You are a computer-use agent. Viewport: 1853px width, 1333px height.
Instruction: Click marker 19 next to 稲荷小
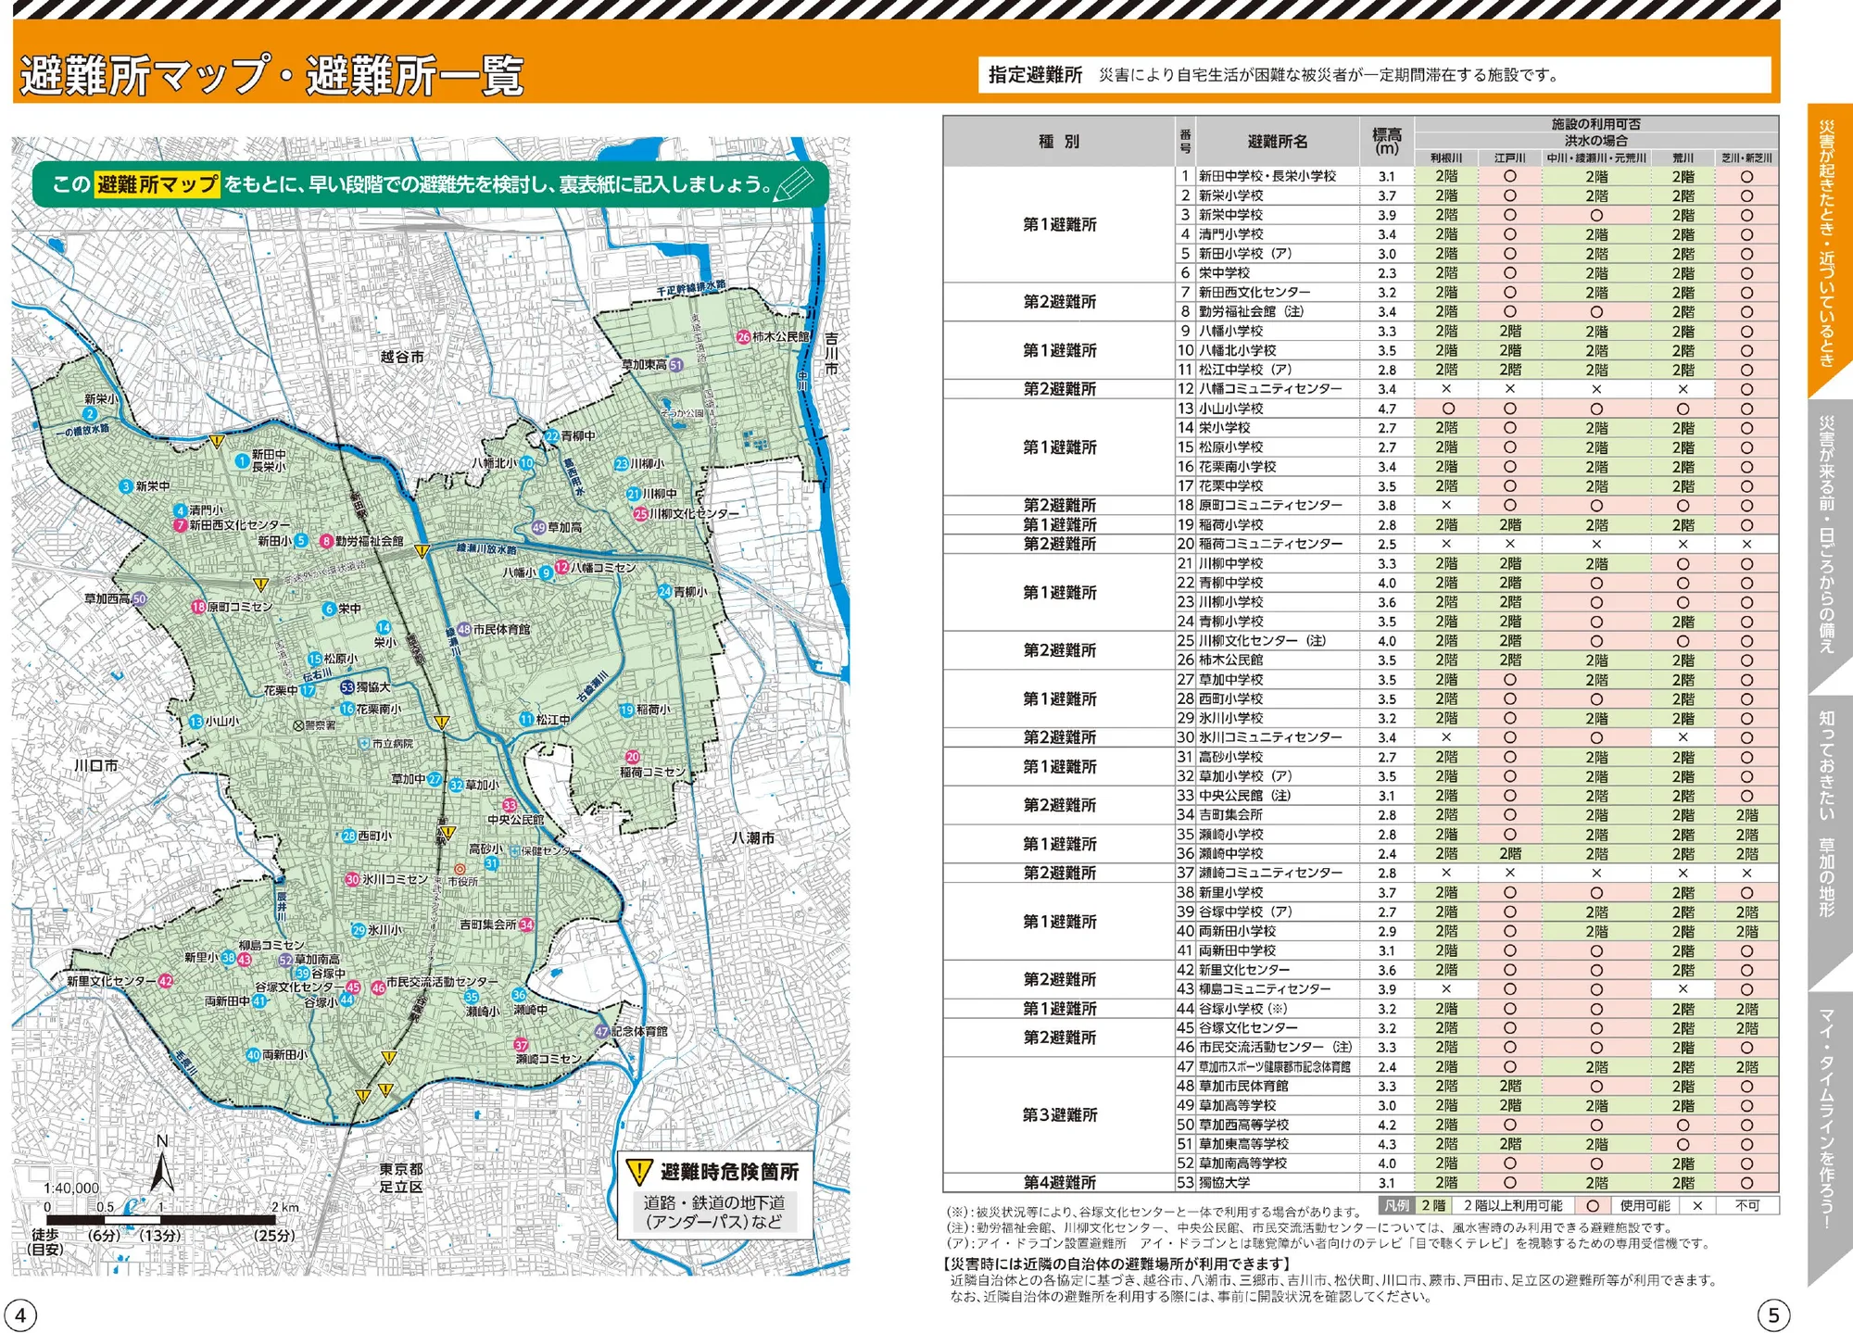click(626, 711)
